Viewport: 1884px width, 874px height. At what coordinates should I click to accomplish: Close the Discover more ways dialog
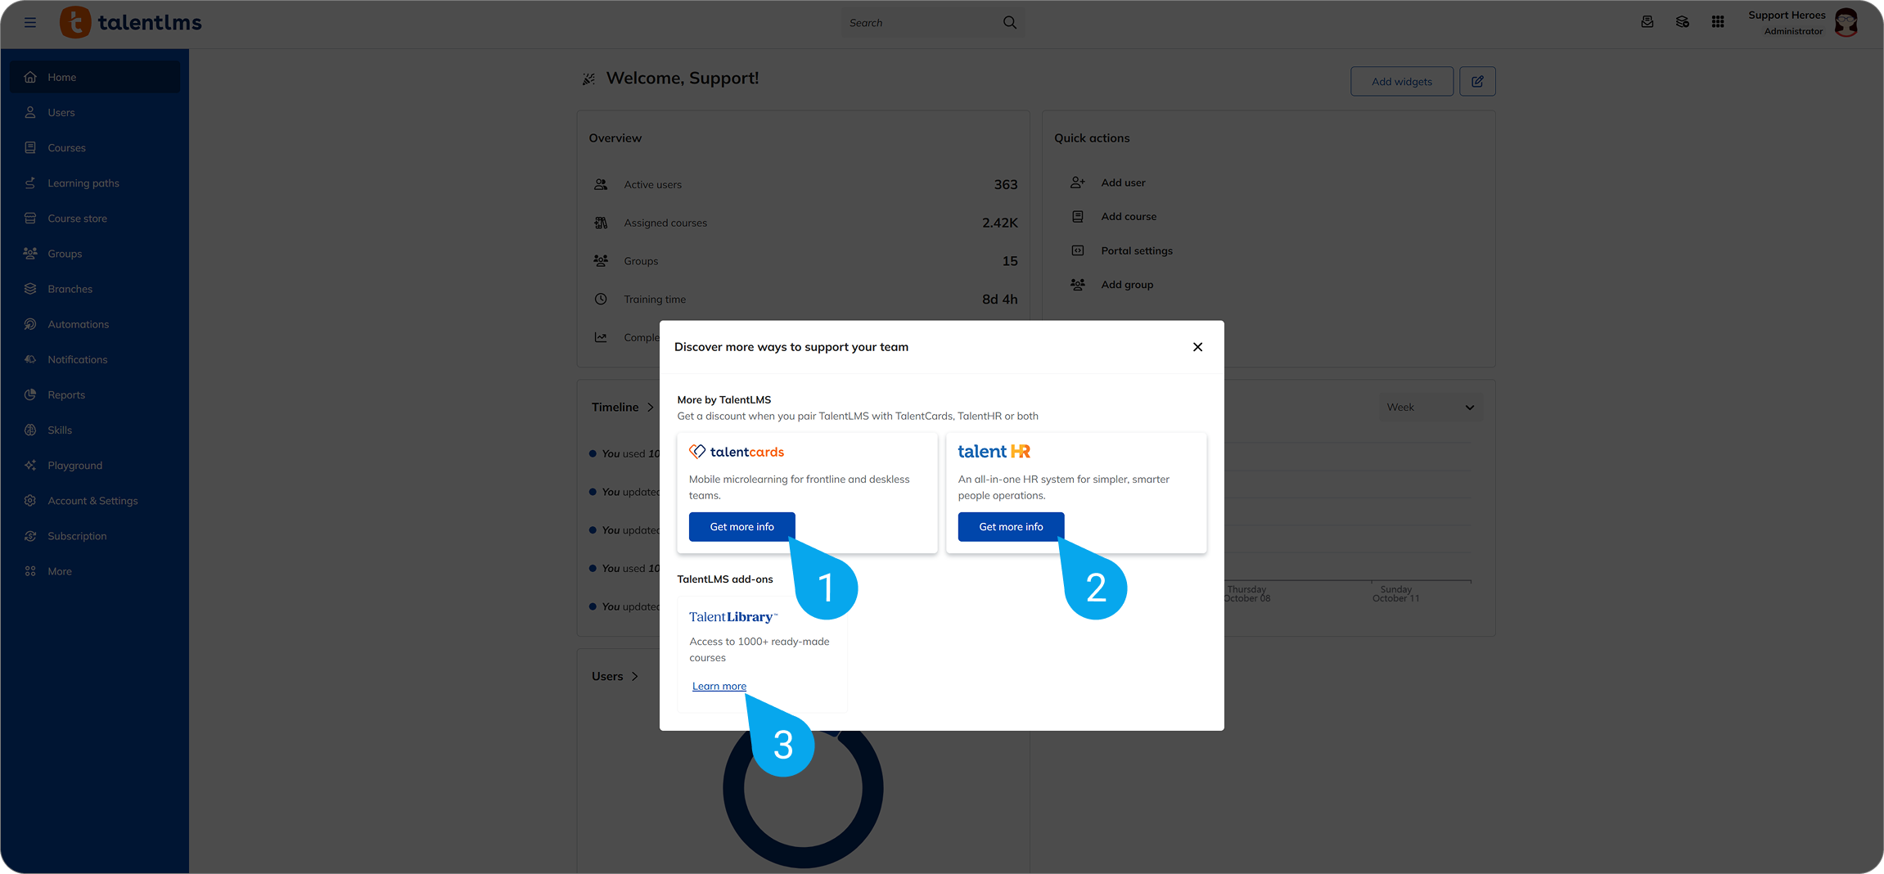[1197, 347]
